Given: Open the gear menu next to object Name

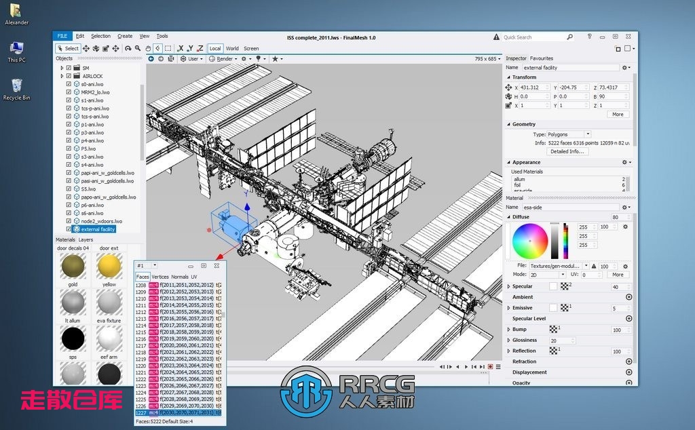Looking at the screenshot, I should click(x=626, y=68).
